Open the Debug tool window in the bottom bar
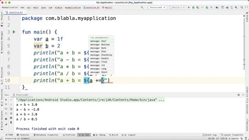Image resolution: width=249 pixels, height=140 pixels. [99, 135]
